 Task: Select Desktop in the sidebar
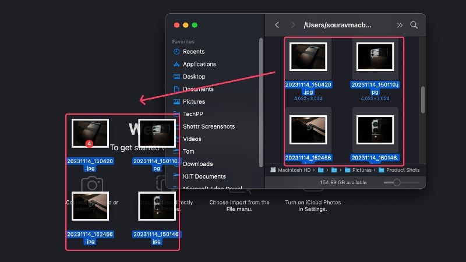(x=194, y=77)
